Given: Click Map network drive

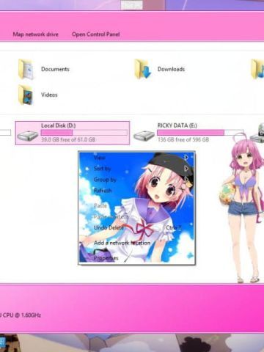Looking at the screenshot, I should point(36,34).
